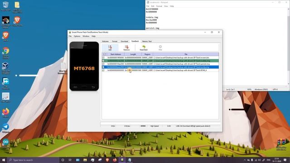The image size is (290, 163).
Task: Click the Cortana circle taskbar icon
Action: [x=63, y=160]
